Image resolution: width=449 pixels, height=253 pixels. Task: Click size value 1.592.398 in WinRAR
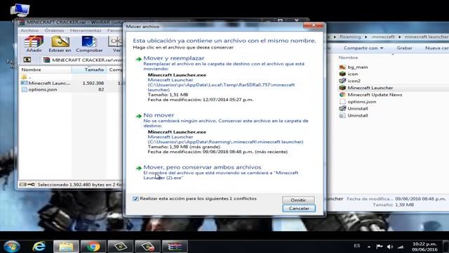93,83
